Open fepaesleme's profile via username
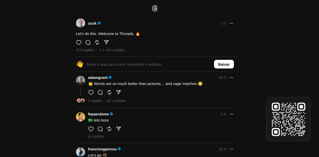Viewport: 319px width, 157px height. 98,114
